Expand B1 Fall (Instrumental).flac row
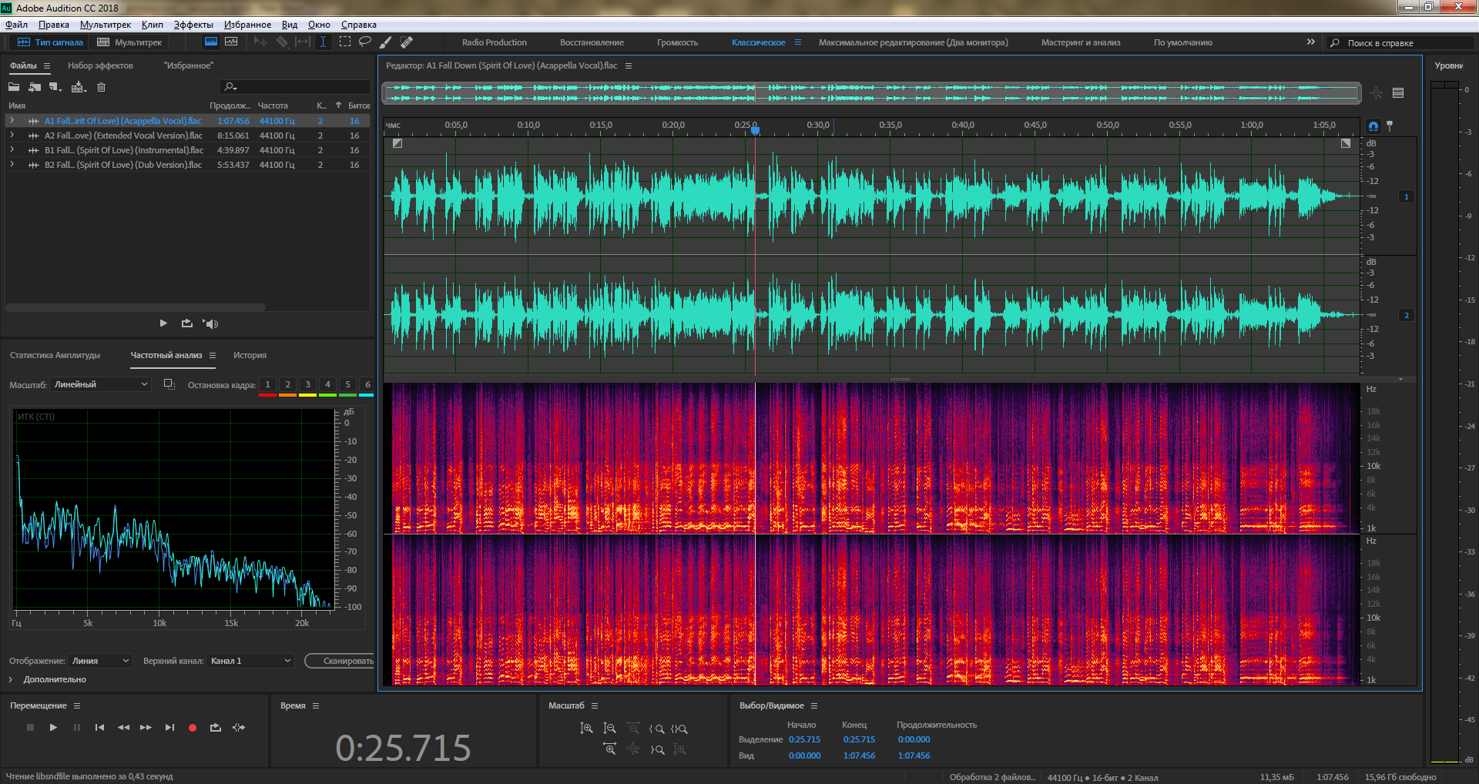 12,150
